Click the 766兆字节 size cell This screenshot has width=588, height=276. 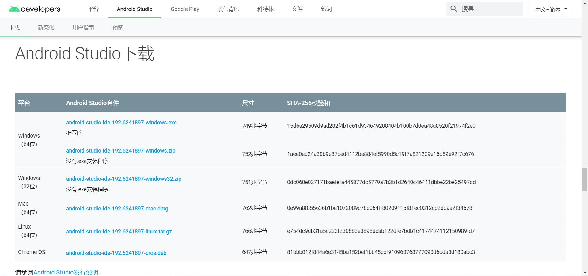coord(255,231)
